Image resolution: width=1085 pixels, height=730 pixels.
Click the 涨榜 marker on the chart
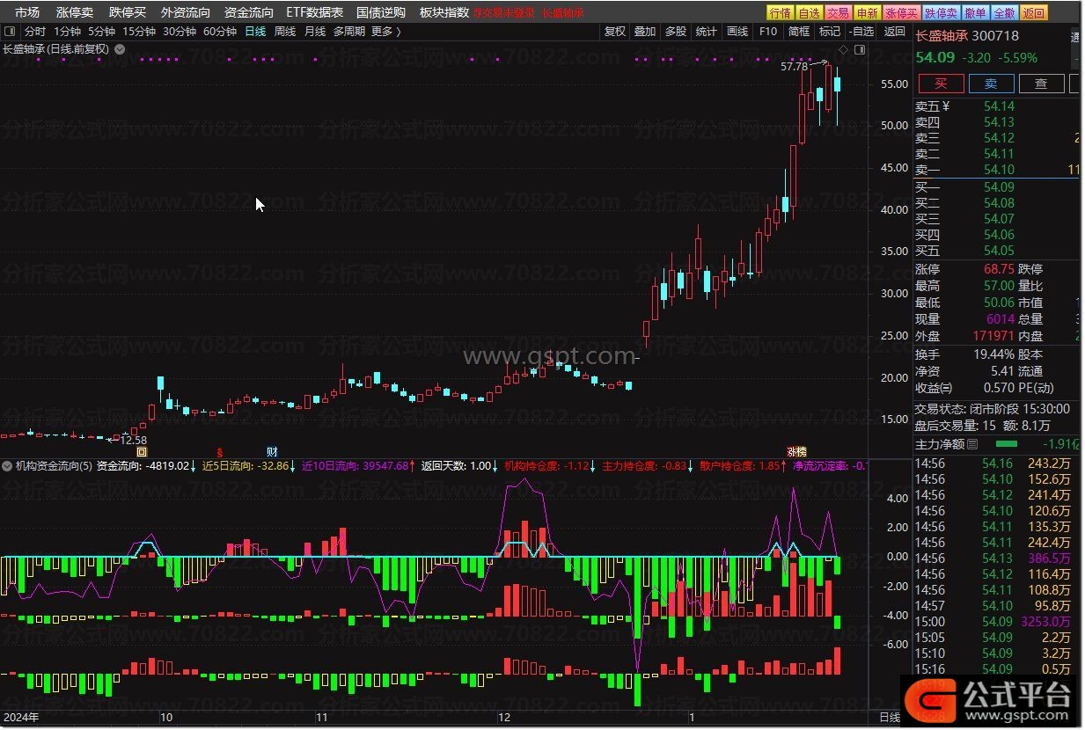(x=796, y=450)
